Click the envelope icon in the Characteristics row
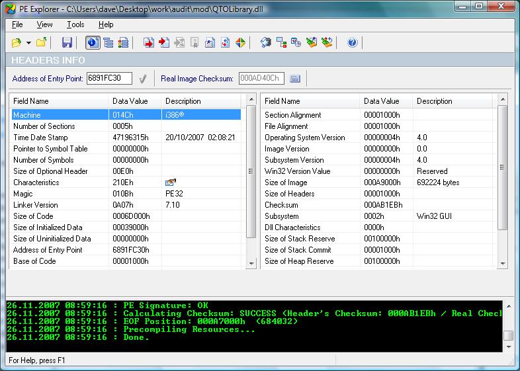Viewport: 520px width, 371px height. [171, 182]
